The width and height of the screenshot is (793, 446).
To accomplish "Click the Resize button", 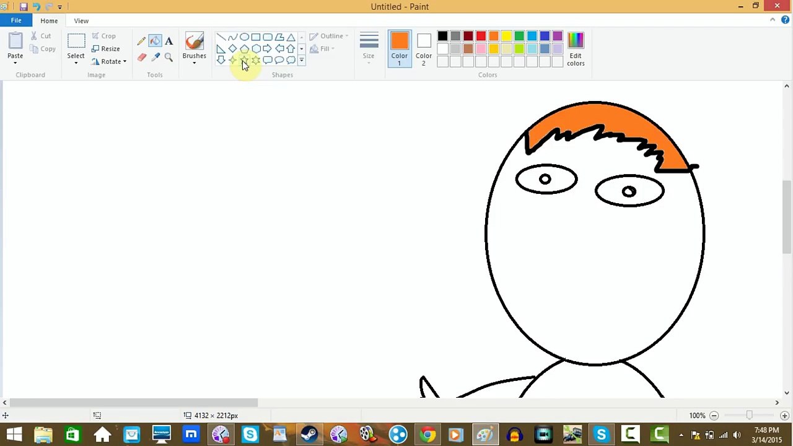I will coord(106,48).
